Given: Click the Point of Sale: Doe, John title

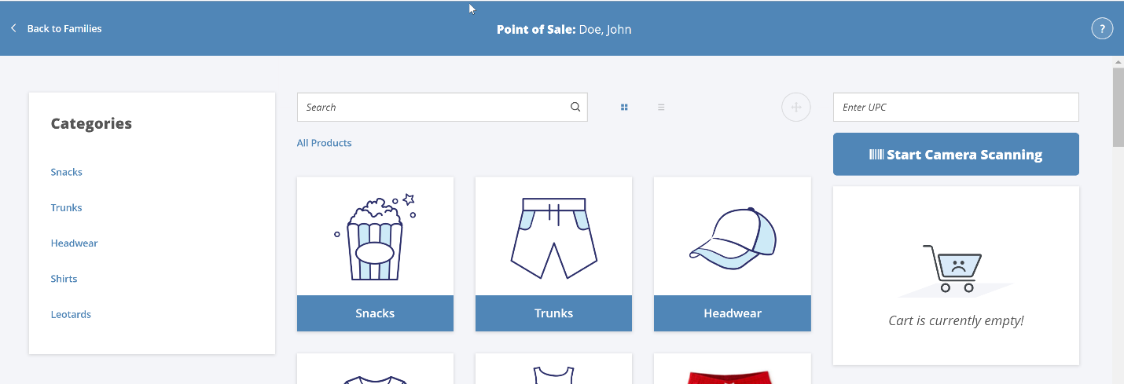Looking at the screenshot, I should coord(564,30).
